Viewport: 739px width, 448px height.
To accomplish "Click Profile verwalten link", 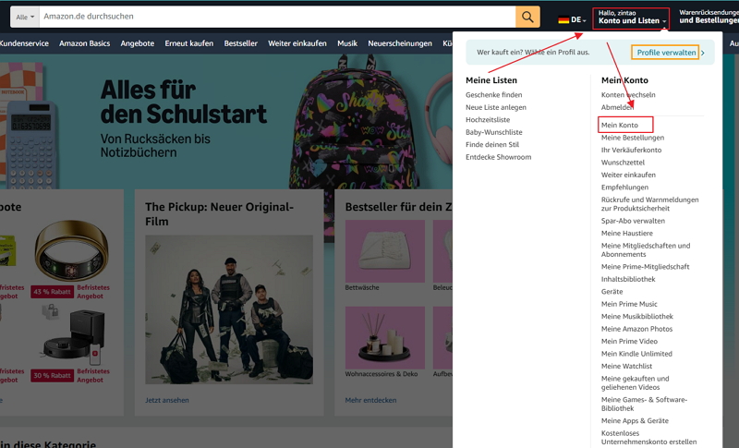I will click(666, 53).
